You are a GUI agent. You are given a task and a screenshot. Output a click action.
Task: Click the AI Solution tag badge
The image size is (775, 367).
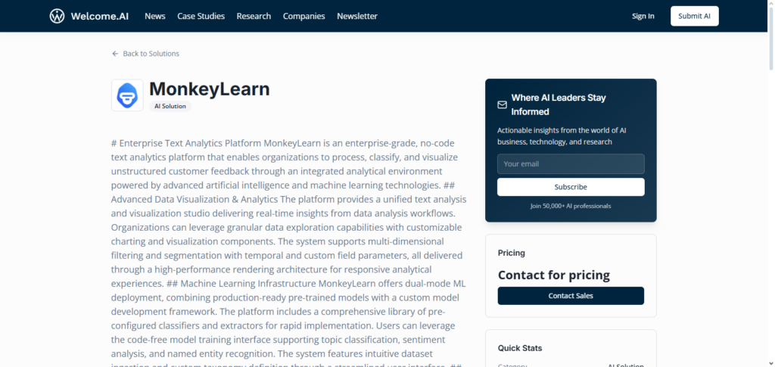170,106
